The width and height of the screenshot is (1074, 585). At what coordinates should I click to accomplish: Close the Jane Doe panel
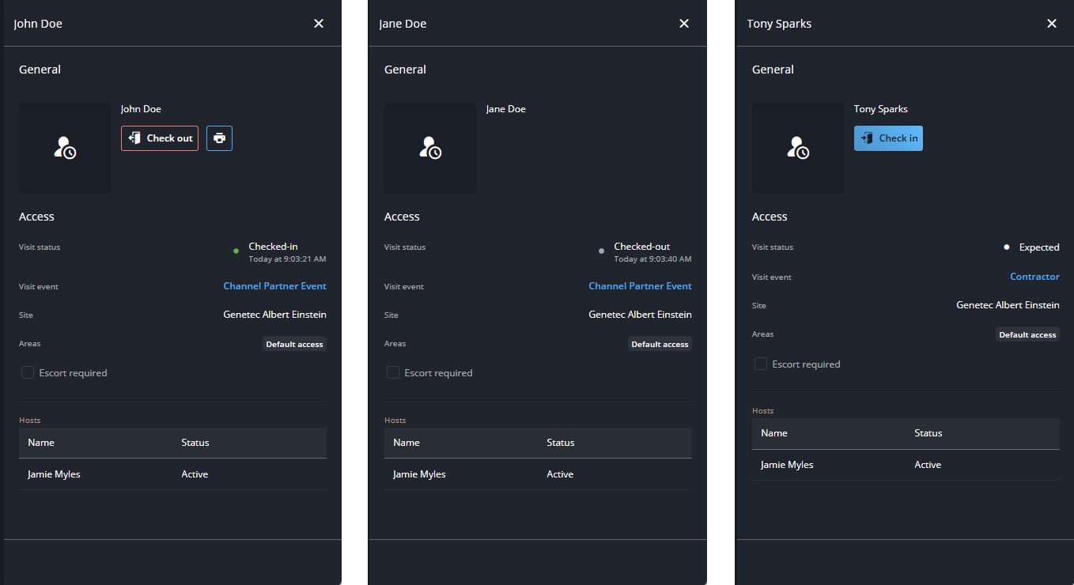684,24
